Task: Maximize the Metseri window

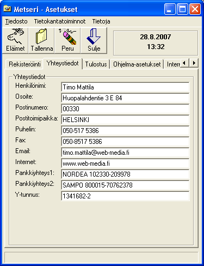Action: (182, 9)
